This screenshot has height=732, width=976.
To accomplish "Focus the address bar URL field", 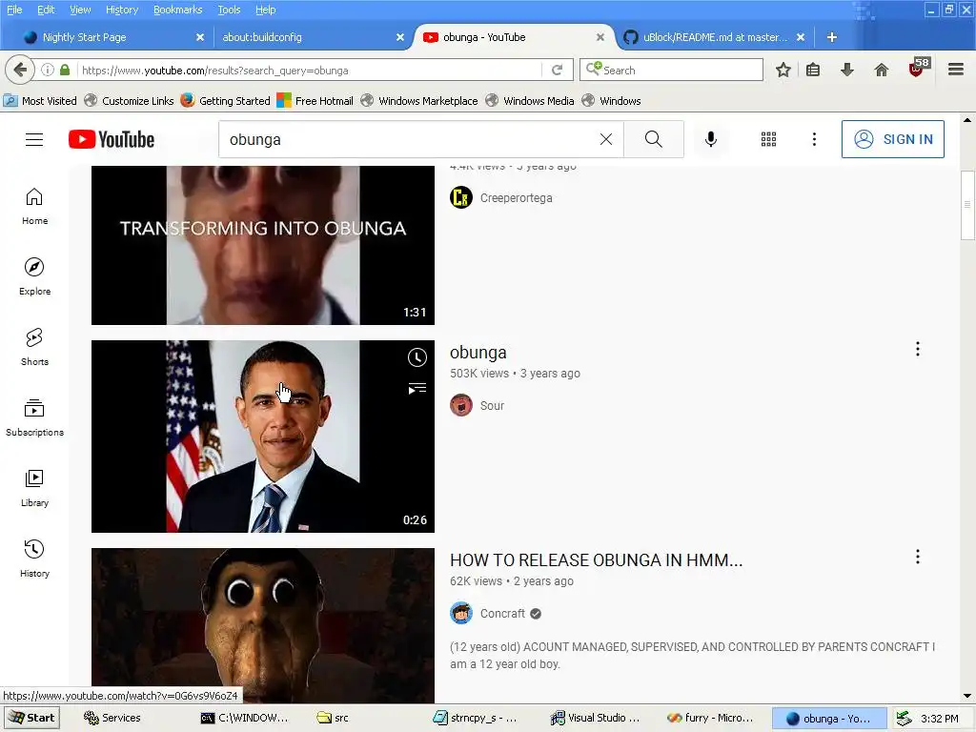I will coord(308,71).
